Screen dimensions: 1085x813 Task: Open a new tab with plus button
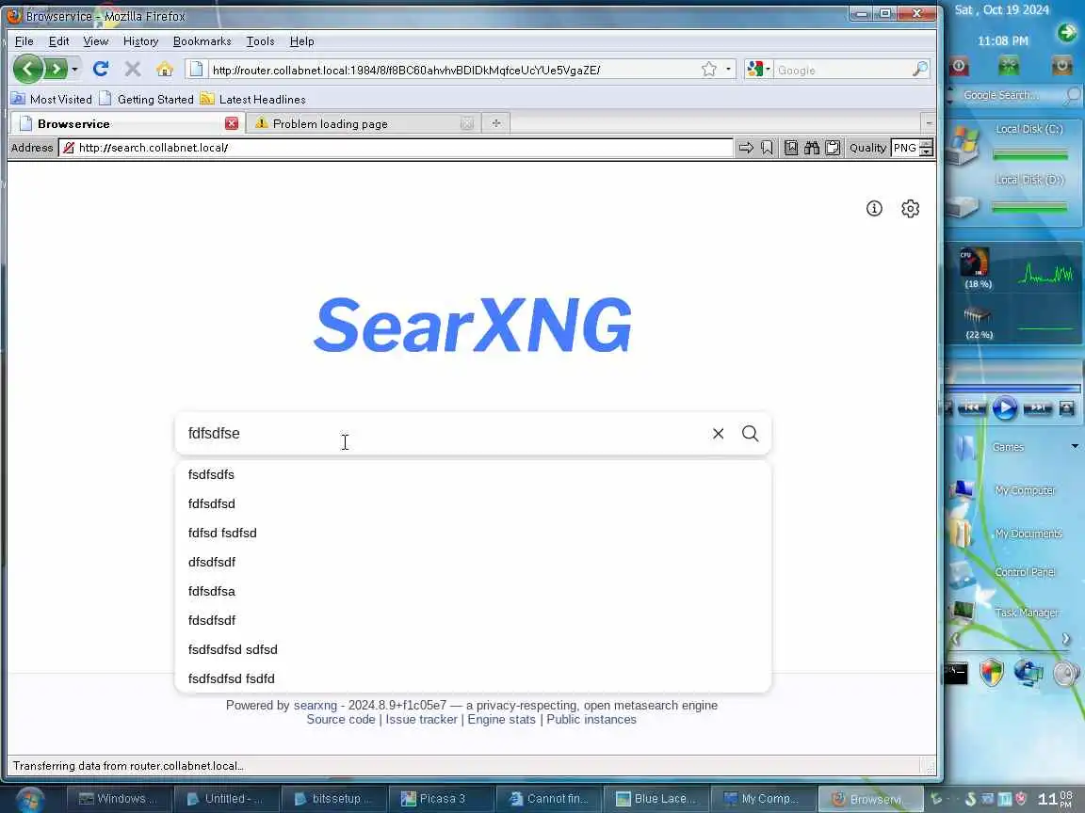coord(495,123)
